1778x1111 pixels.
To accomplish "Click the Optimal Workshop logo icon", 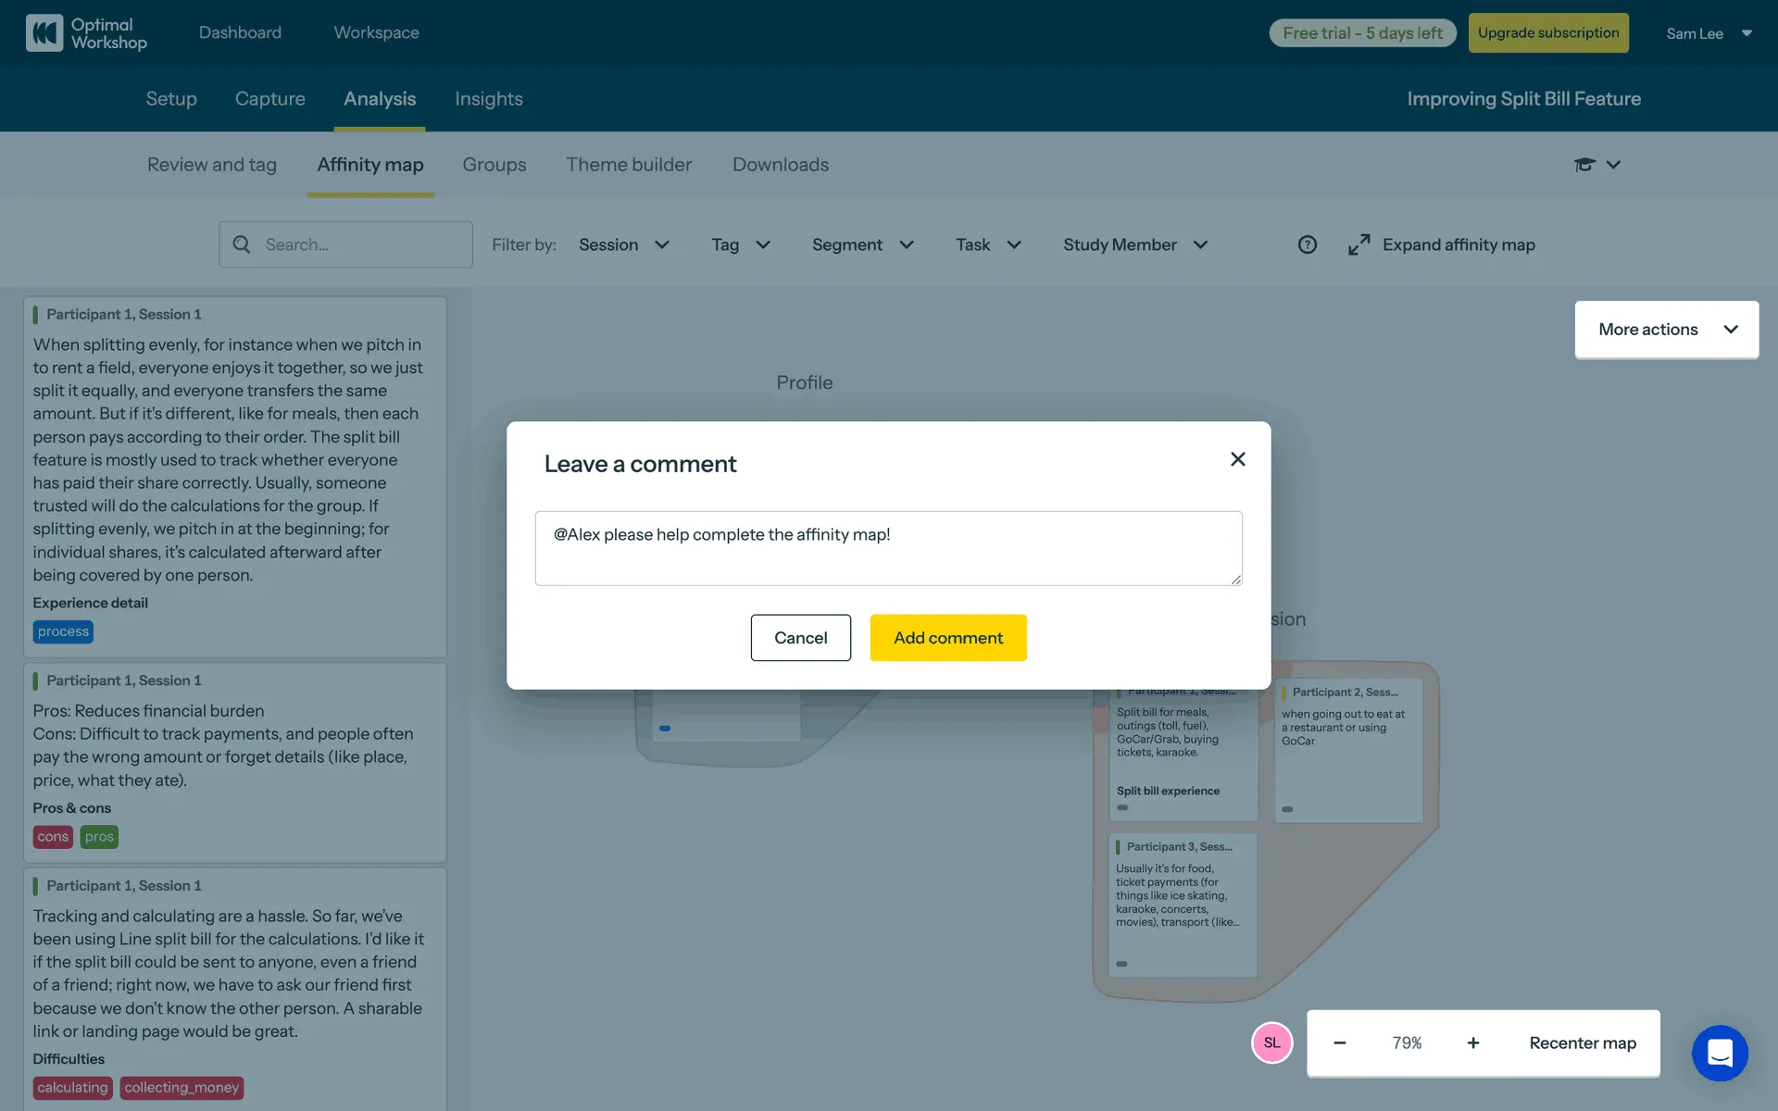I will click(44, 32).
